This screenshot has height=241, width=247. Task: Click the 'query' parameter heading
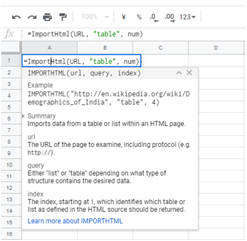pyautogui.click(x=36, y=165)
